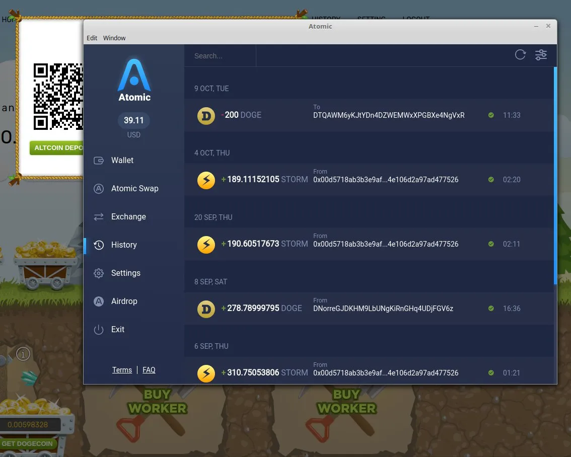The image size is (571, 457).
Task: Select the History section
Action: click(x=124, y=245)
